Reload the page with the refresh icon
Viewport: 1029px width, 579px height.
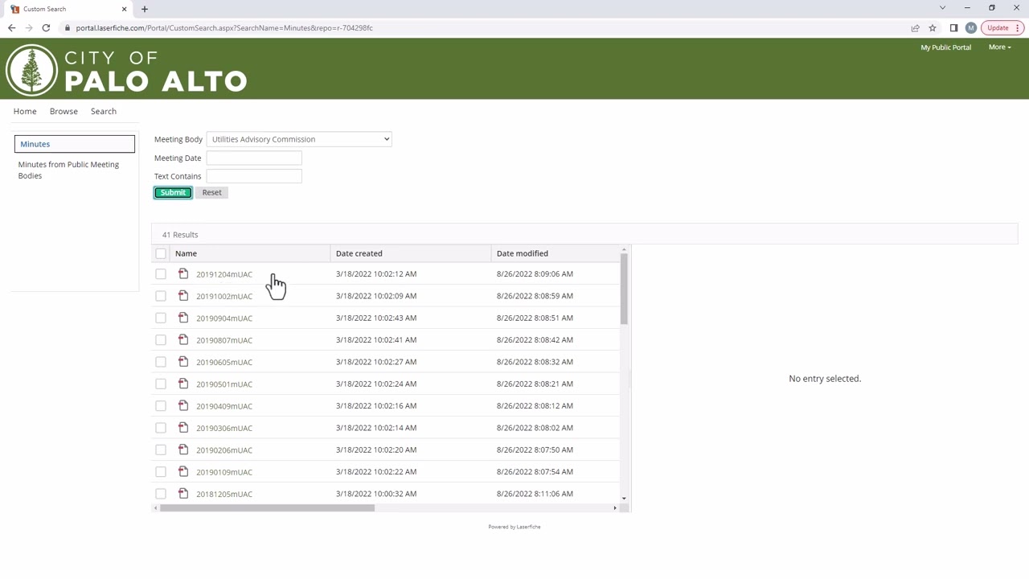[46, 27]
